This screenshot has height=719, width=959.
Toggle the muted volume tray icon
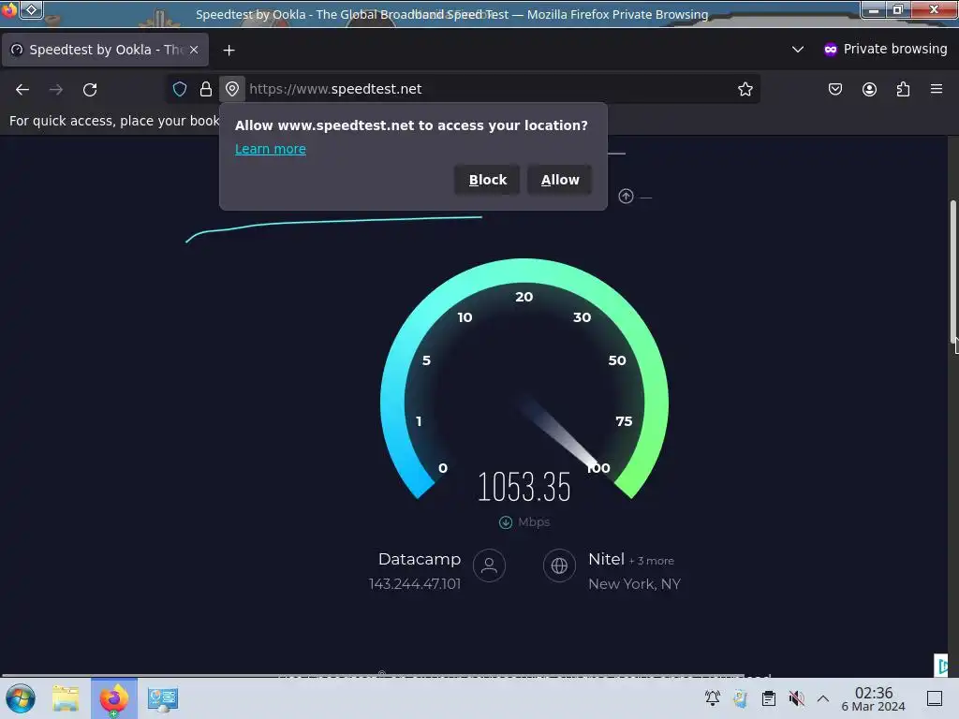[796, 697]
